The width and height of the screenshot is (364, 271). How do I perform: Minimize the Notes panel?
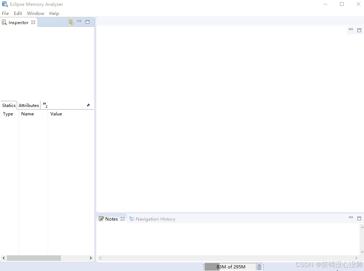351,218
